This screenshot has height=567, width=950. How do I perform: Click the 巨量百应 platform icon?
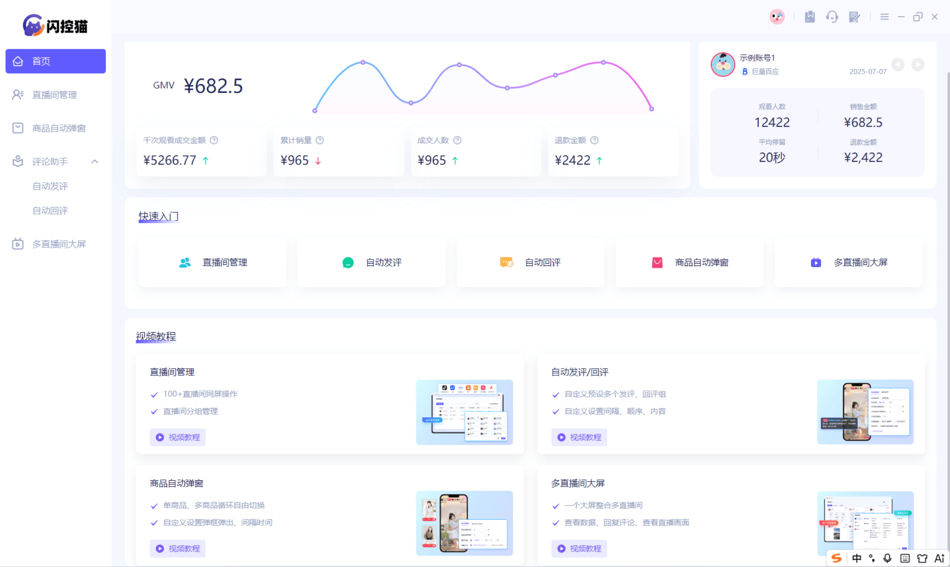744,72
